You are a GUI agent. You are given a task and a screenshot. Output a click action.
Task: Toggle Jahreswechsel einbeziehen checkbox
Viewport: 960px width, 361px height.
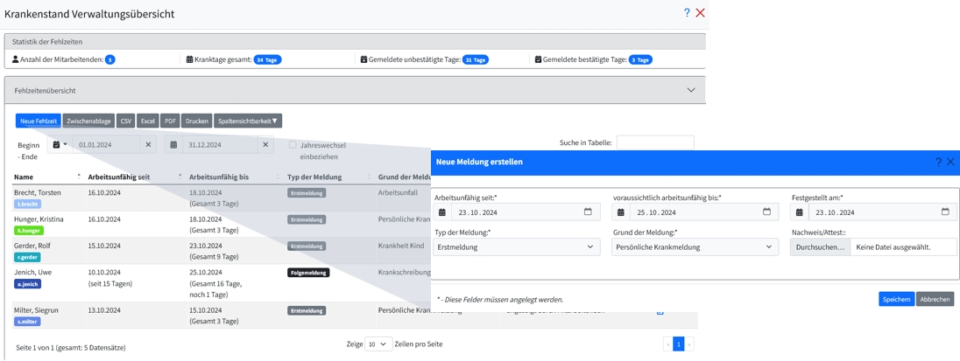[293, 145]
